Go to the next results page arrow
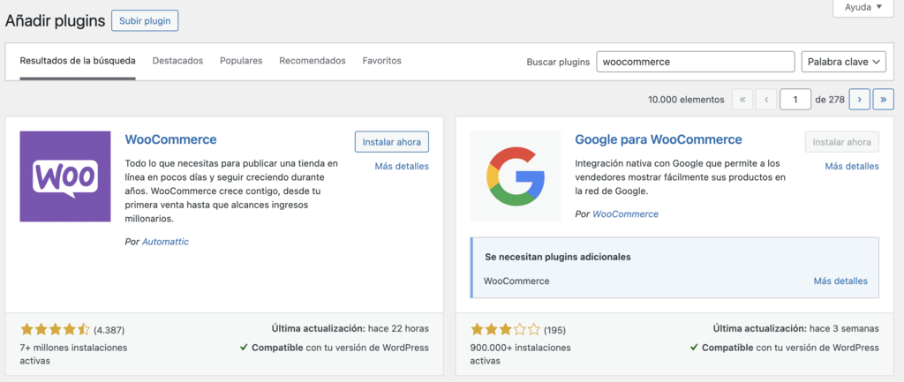Image resolution: width=904 pixels, height=382 pixels. point(859,100)
